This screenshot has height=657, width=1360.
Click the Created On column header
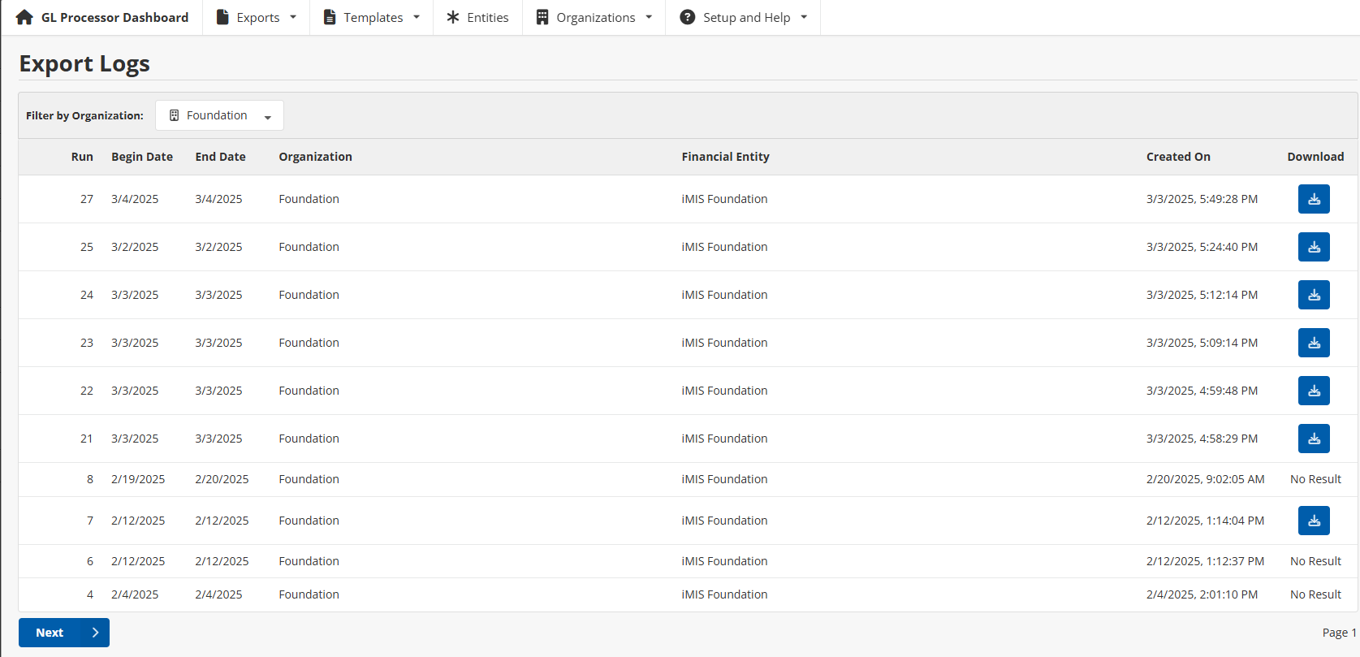1177,157
